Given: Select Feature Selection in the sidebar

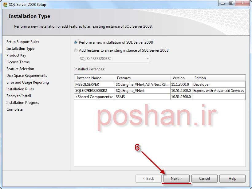Looking at the screenshot, I should [x=20, y=69].
